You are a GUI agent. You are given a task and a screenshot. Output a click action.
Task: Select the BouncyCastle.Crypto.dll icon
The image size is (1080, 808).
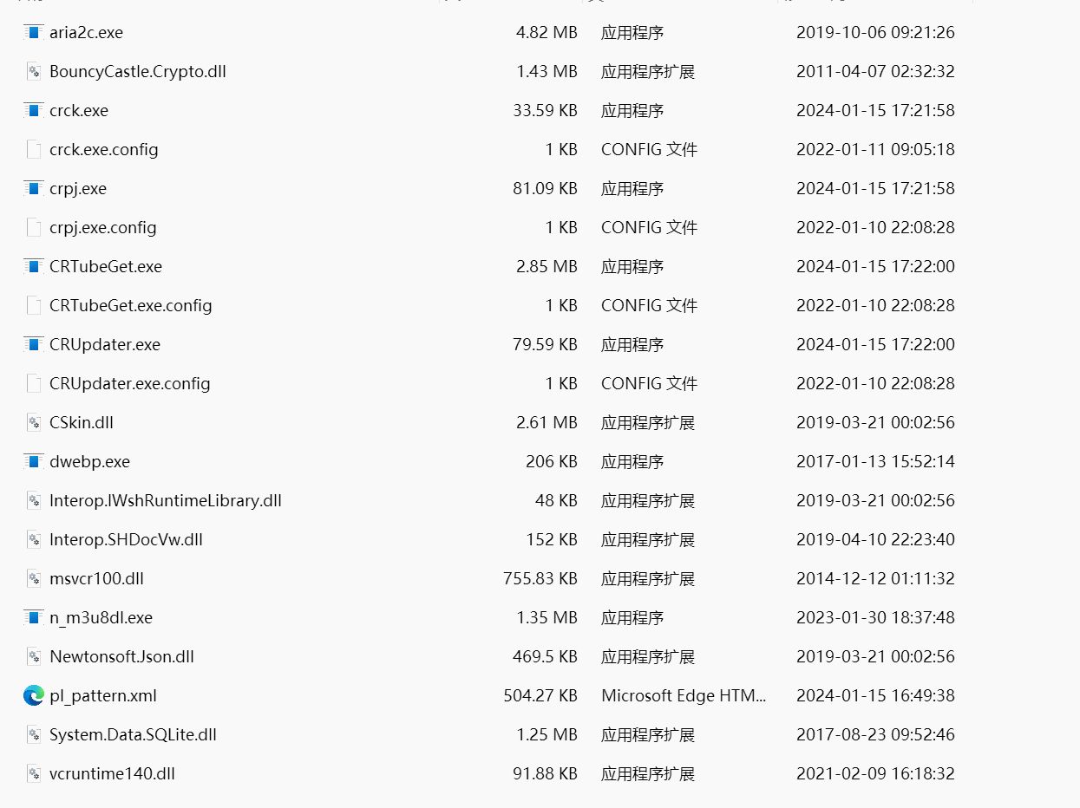pyautogui.click(x=34, y=72)
